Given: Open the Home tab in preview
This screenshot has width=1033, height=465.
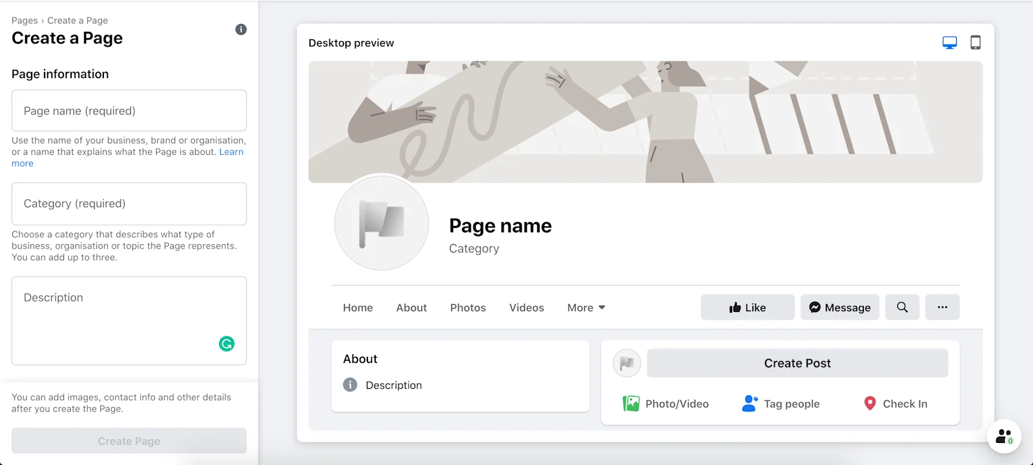Looking at the screenshot, I should 358,308.
